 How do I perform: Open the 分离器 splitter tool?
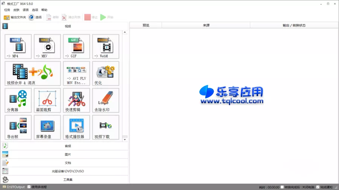click(18, 100)
